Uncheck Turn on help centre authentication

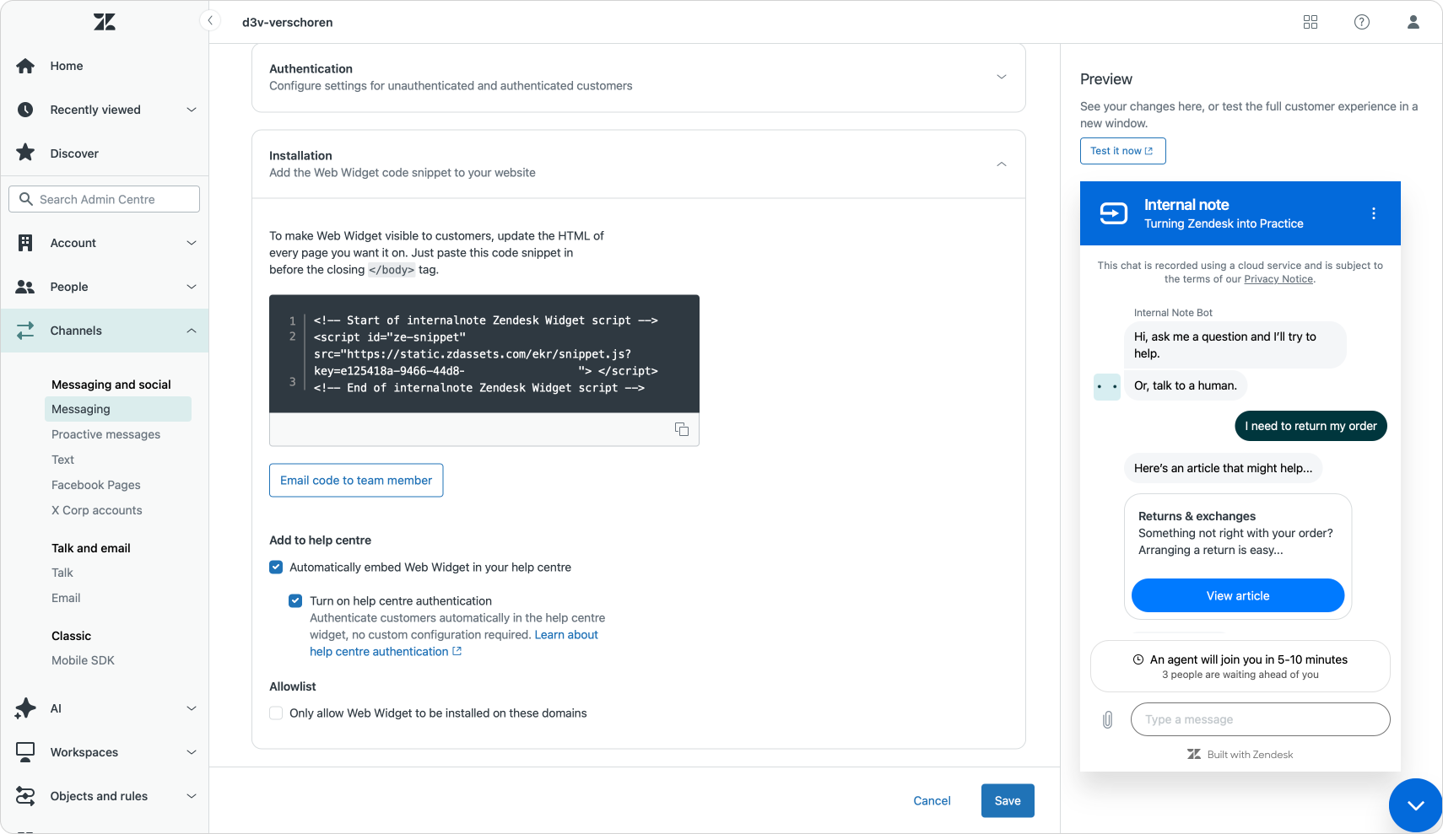pos(295,601)
